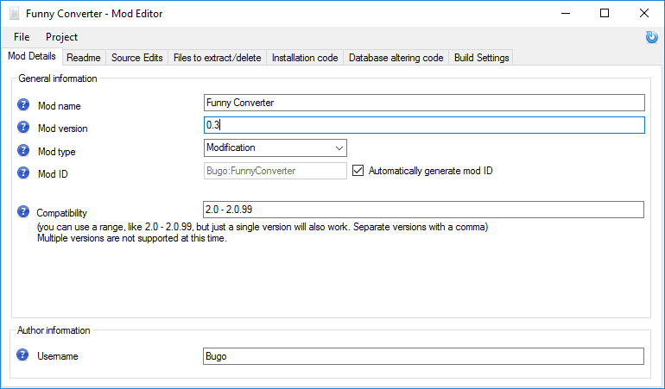Image resolution: width=665 pixels, height=389 pixels.
Task: Click the Username input field
Action: (x=423, y=356)
